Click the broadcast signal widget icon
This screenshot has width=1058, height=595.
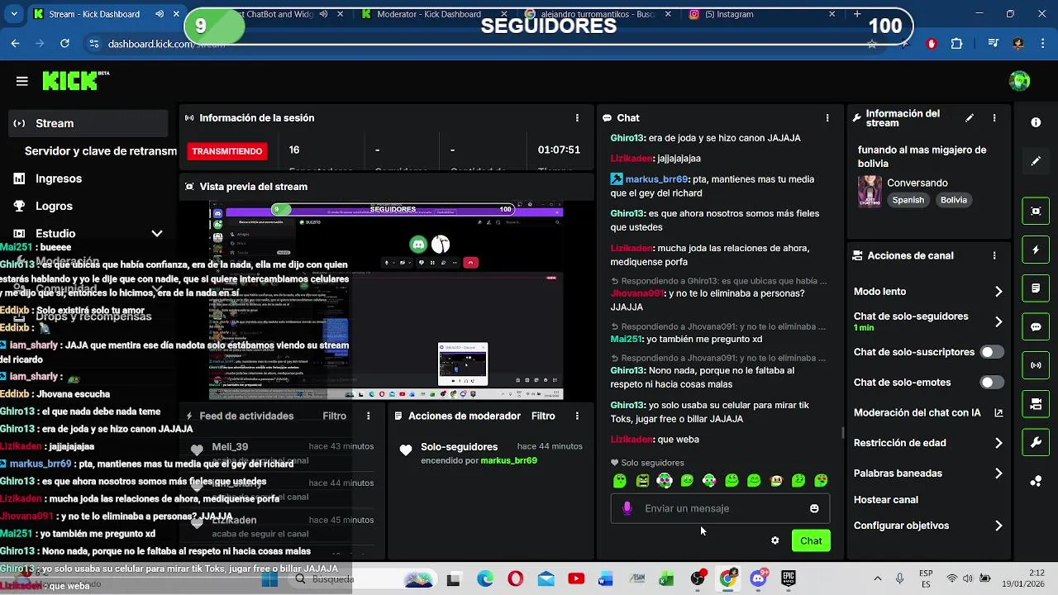click(x=1036, y=365)
